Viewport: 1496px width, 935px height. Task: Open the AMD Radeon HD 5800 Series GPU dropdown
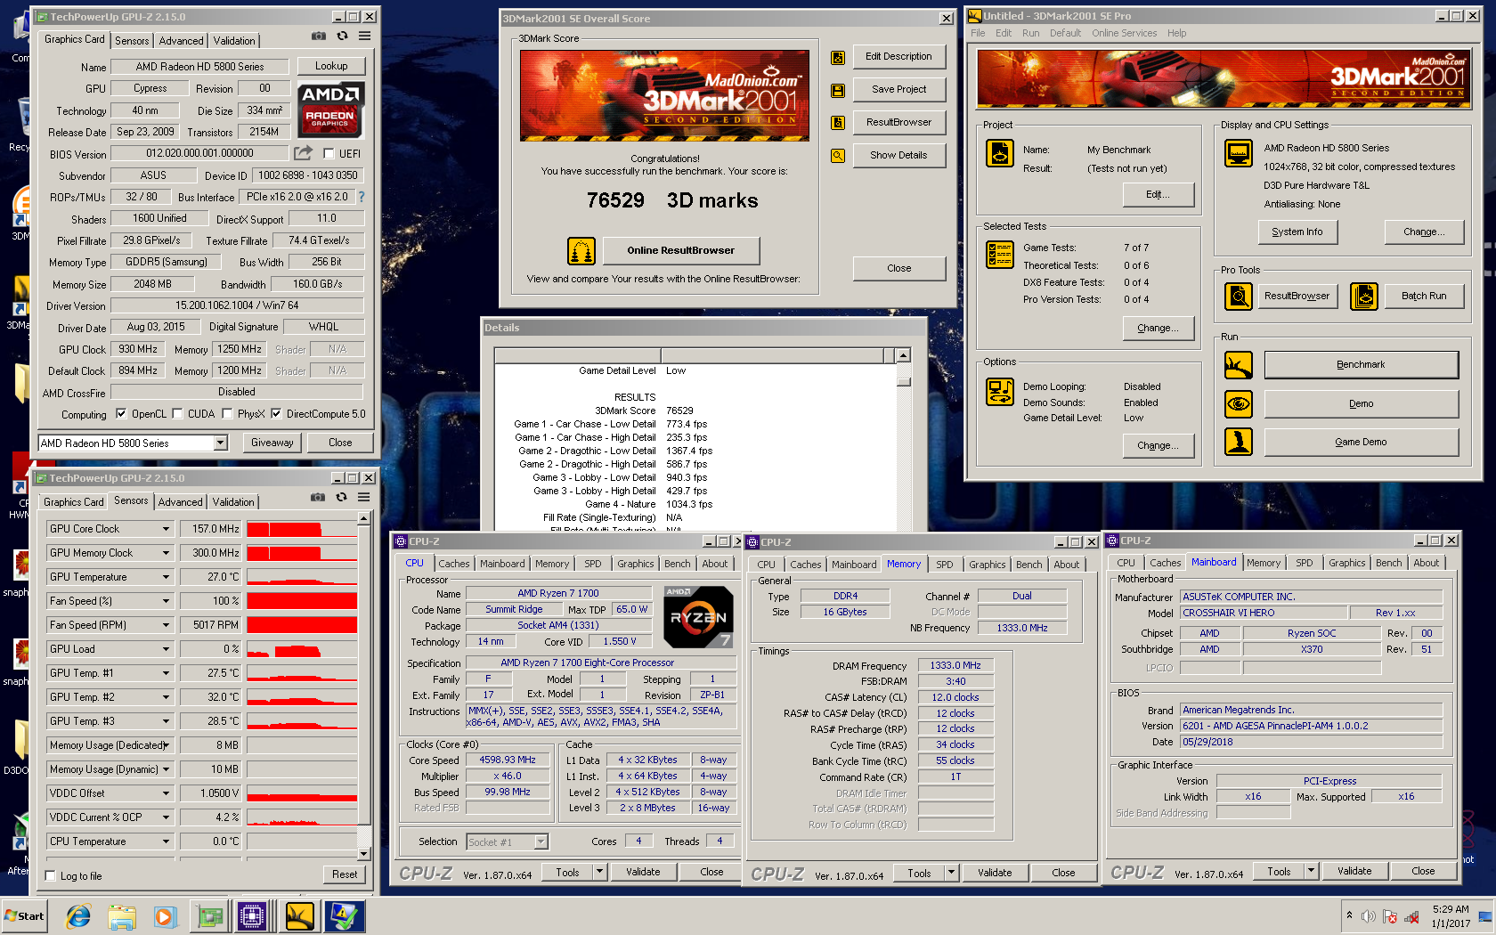220,443
